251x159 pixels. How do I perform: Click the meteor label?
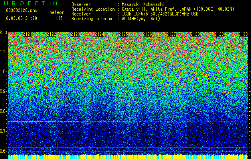coord(57,12)
